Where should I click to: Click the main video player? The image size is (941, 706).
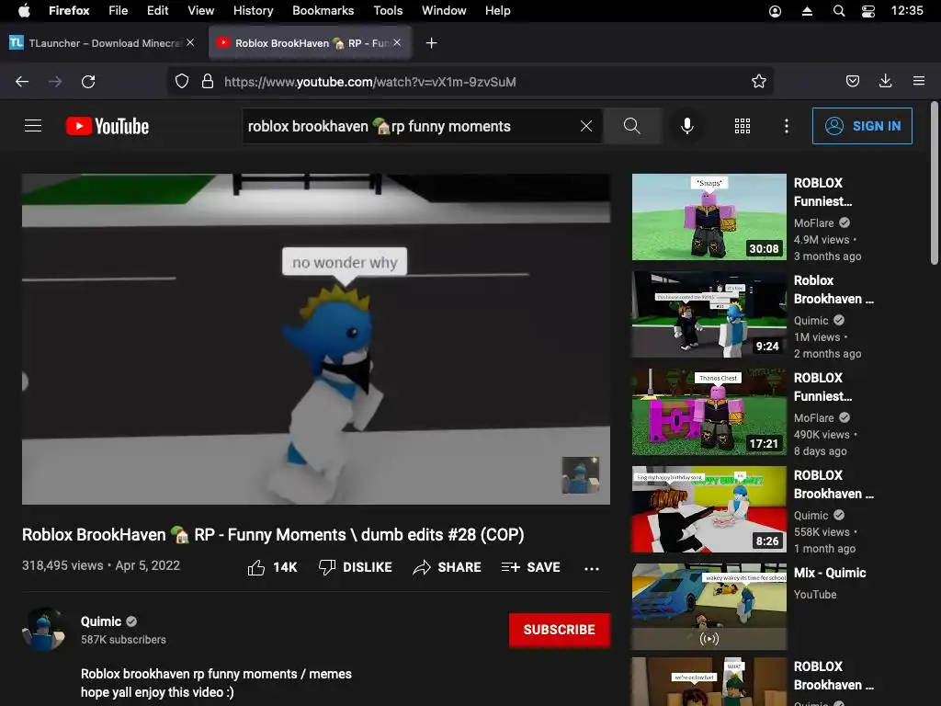coord(316,339)
